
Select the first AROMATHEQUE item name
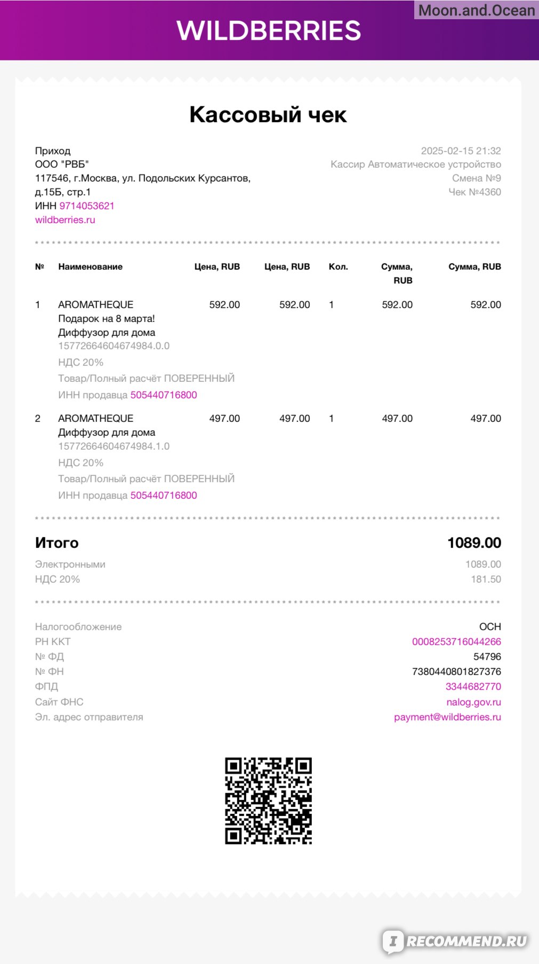coord(96,304)
